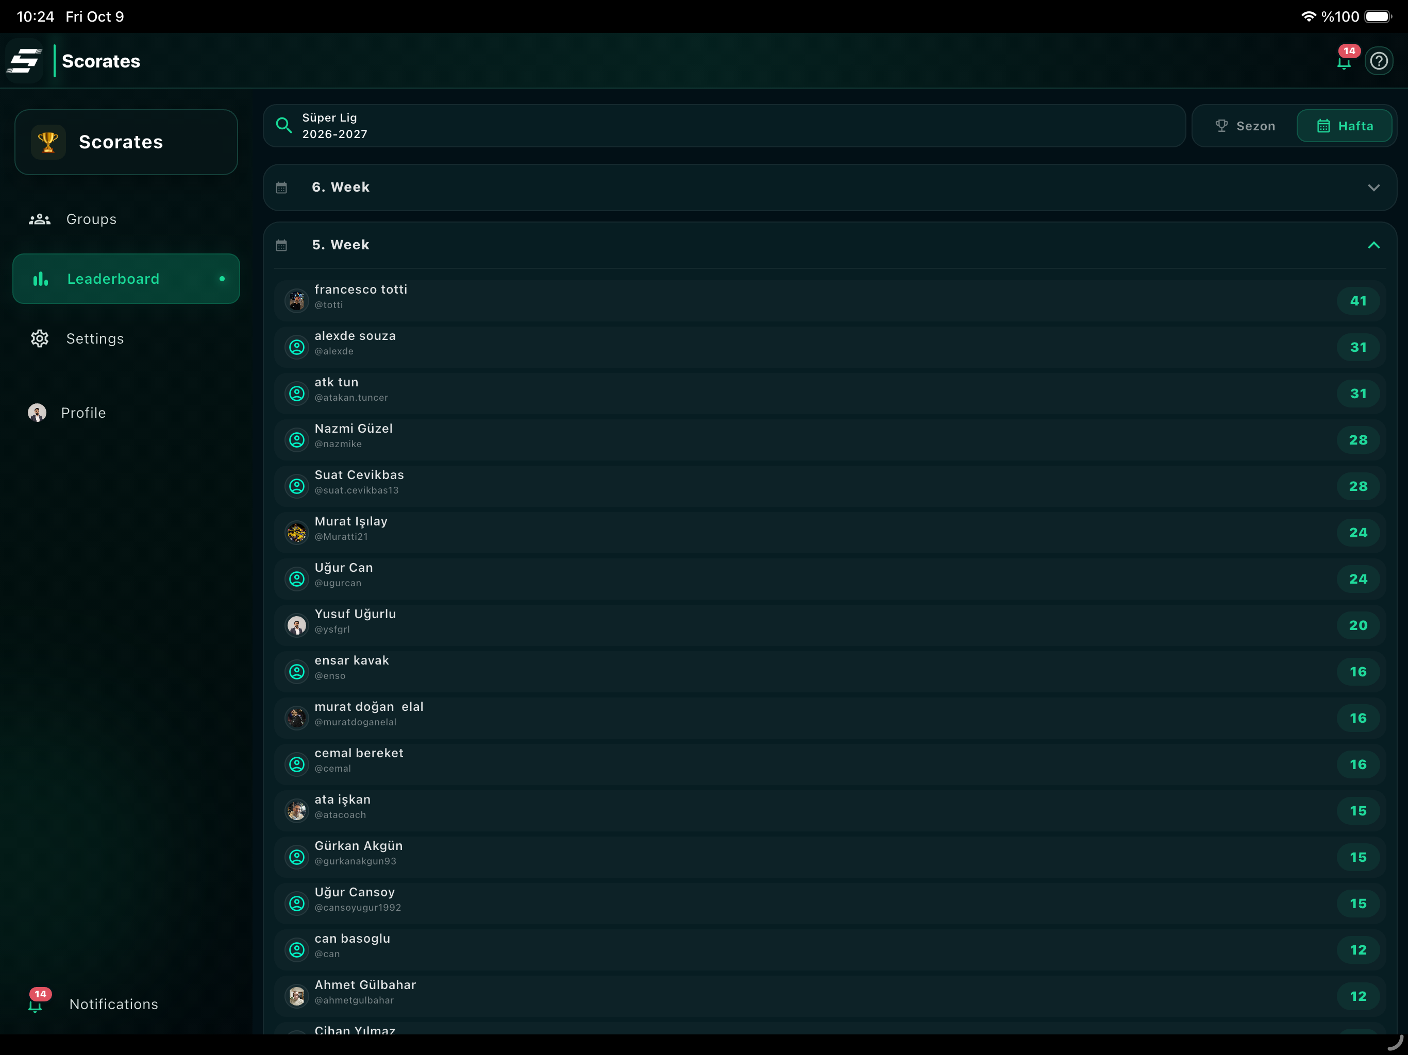Click Yusuf Uğurlu's avatar

(x=297, y=625)
